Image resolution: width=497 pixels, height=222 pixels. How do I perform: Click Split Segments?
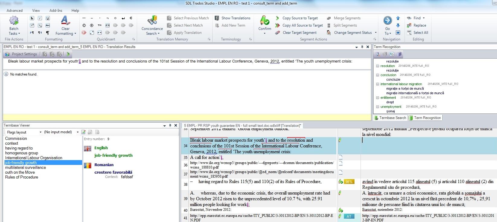tap(342, 25)
